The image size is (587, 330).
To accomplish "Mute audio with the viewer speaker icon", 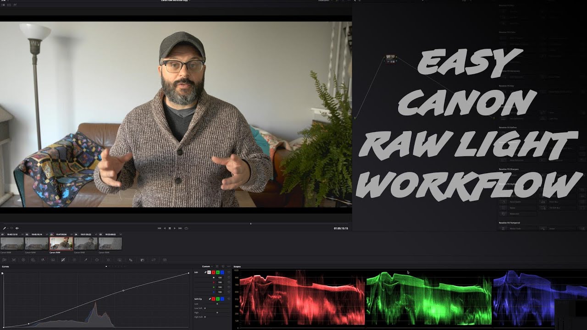I will click(x=17, y=228).
